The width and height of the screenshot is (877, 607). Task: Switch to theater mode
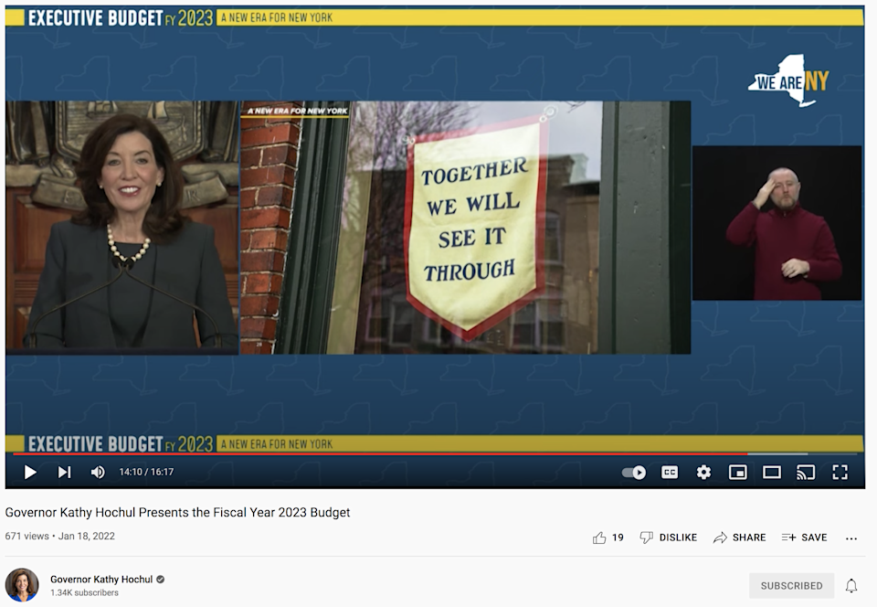[772, 473]
